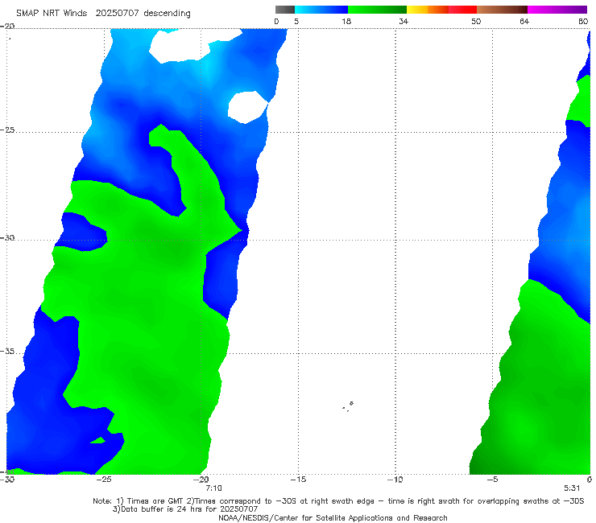
Task: Click the "SMAP NRT Winds" title text
Action: click(x=52, y=14)
